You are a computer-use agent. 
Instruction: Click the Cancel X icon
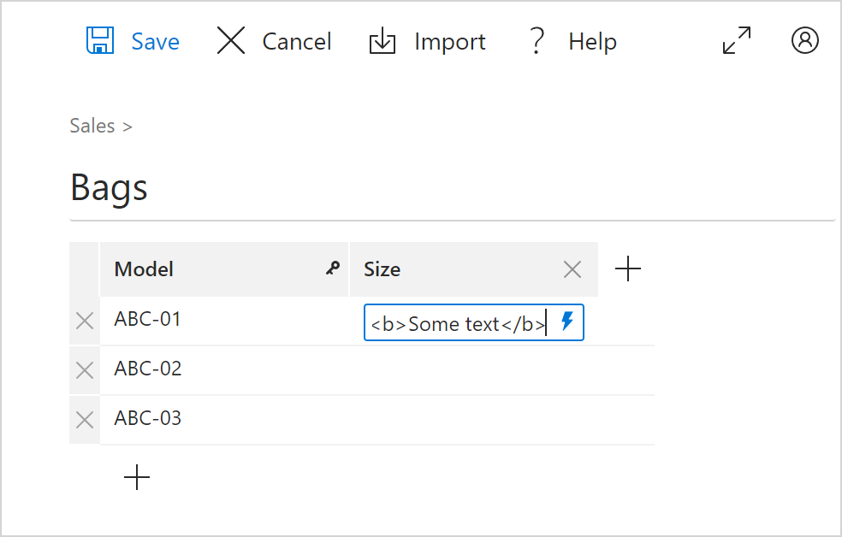pyautogui.click(x=231, y=40)
